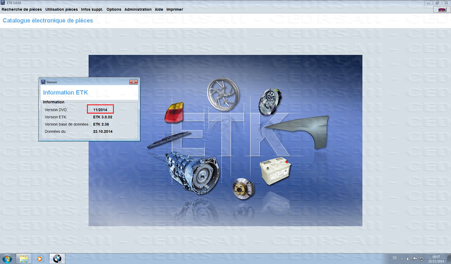Open the Options menu
This screenshot has height=264, width=451.
pyautogui.click(x=114, y=9)
